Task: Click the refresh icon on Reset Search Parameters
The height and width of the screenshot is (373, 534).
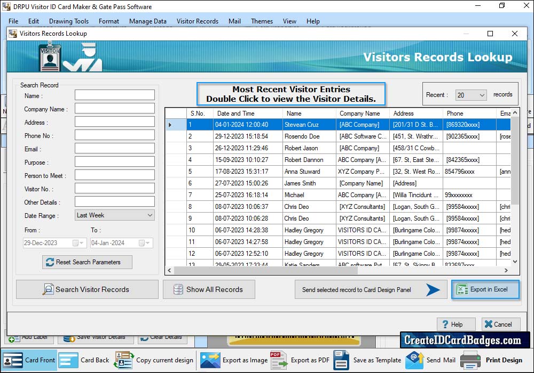Action: click(x=50, y=262)
